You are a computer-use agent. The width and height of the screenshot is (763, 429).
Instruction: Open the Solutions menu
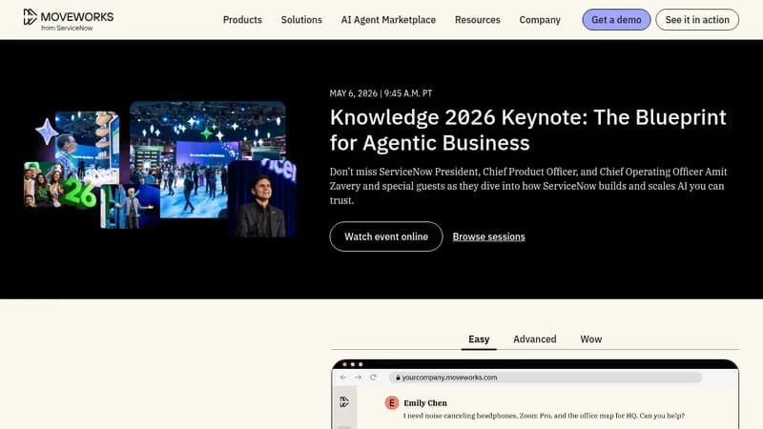point(301,20)
